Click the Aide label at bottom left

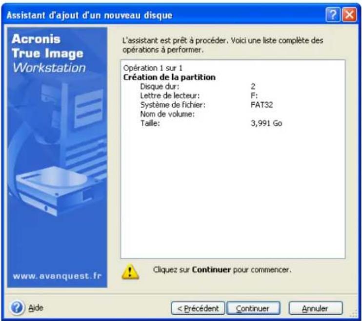pyautogui.click(x=36, y=308)
